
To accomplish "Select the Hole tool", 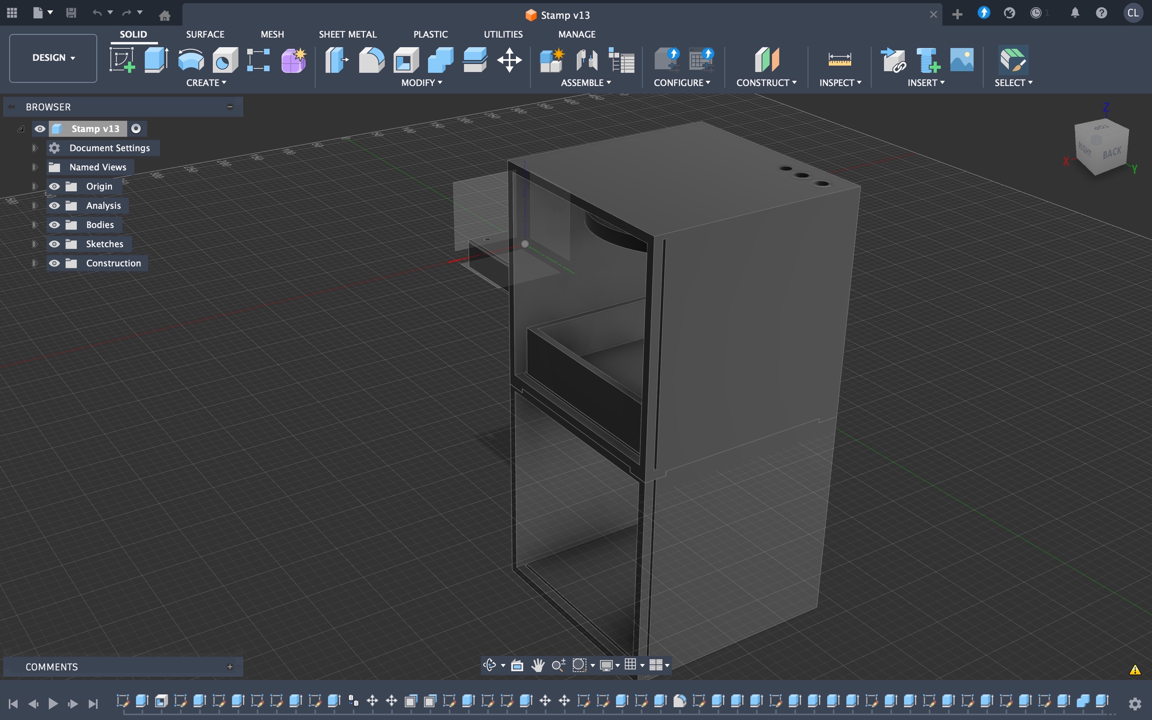I will tap(225, 60).
